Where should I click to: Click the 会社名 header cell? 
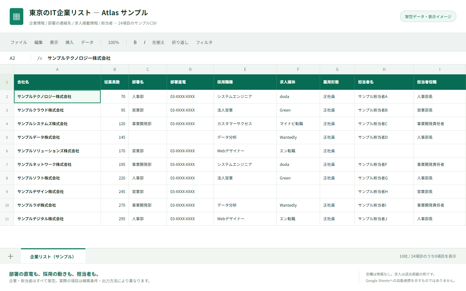57,82
